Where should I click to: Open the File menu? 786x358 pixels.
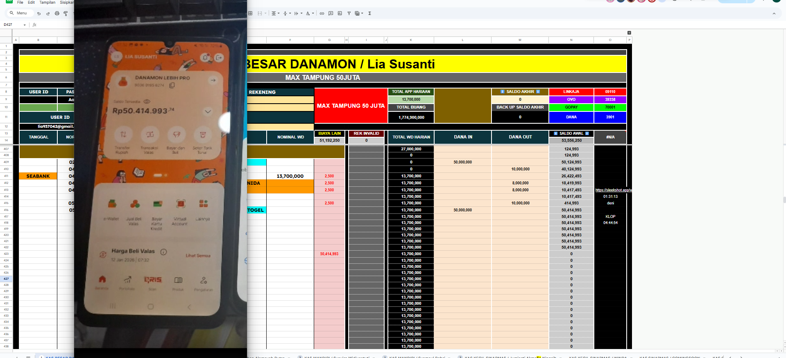[x=20, y=2]
